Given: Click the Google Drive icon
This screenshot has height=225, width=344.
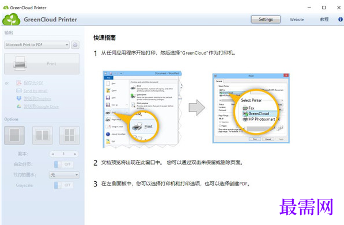Looking at the screenshot, I should click(x=19, y=106).
